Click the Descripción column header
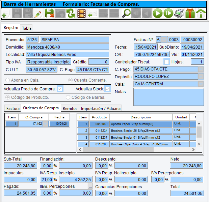This screenshot has height=202, width=209. click(141, 117)
